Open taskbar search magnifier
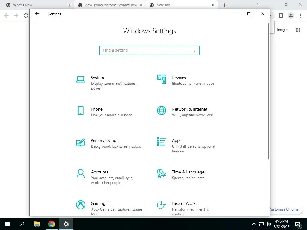 coord(22,224)
